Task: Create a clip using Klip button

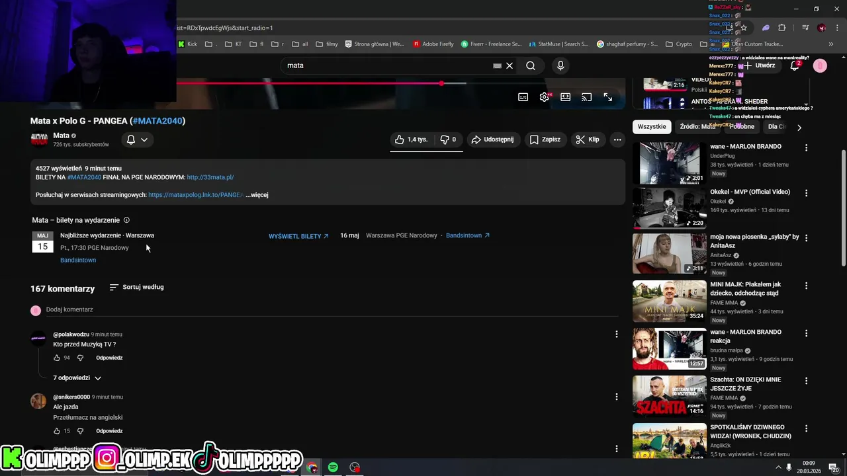Action: tap(587, 139)
